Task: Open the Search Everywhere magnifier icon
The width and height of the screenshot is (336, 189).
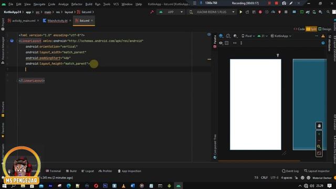Action: (328, 12)
